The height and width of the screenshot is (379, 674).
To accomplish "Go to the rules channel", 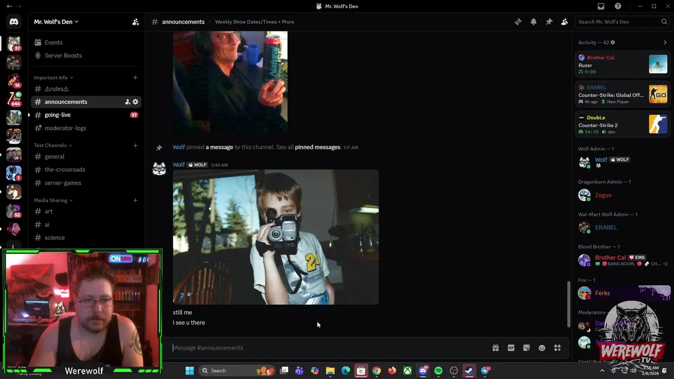I will coord(86,89).
